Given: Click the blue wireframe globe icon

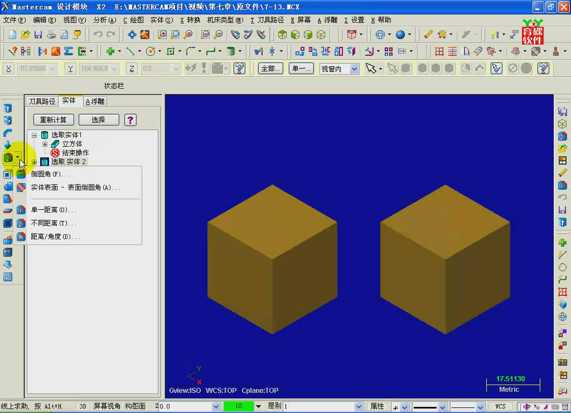Looking at the screenshot, I should (x=380, y=35).
